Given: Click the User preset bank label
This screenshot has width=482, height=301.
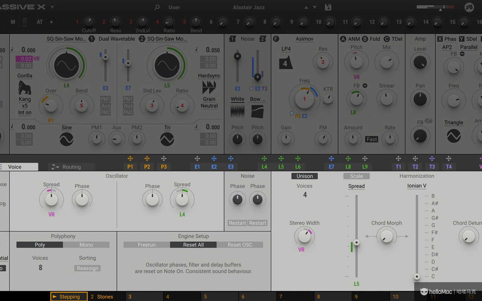Looking at the screenshot, I should tap(174, 7).
